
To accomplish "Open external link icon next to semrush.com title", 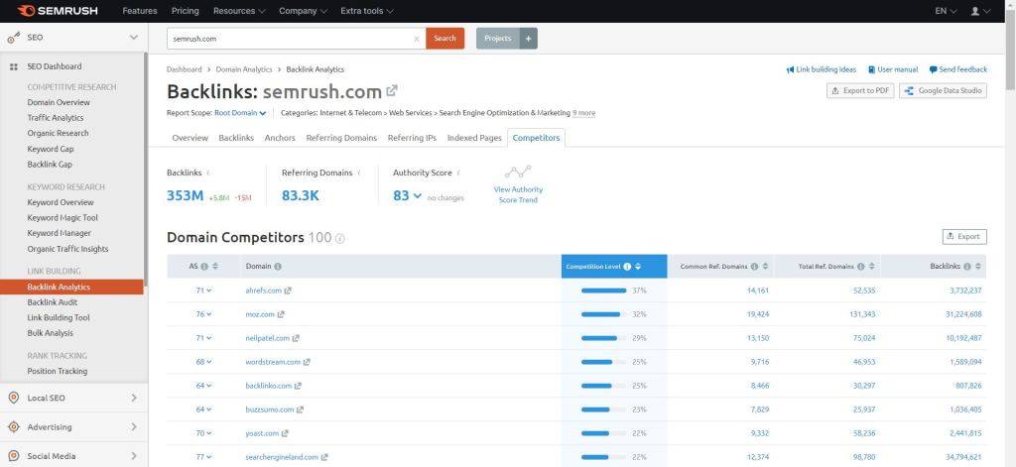I will 392,90.
